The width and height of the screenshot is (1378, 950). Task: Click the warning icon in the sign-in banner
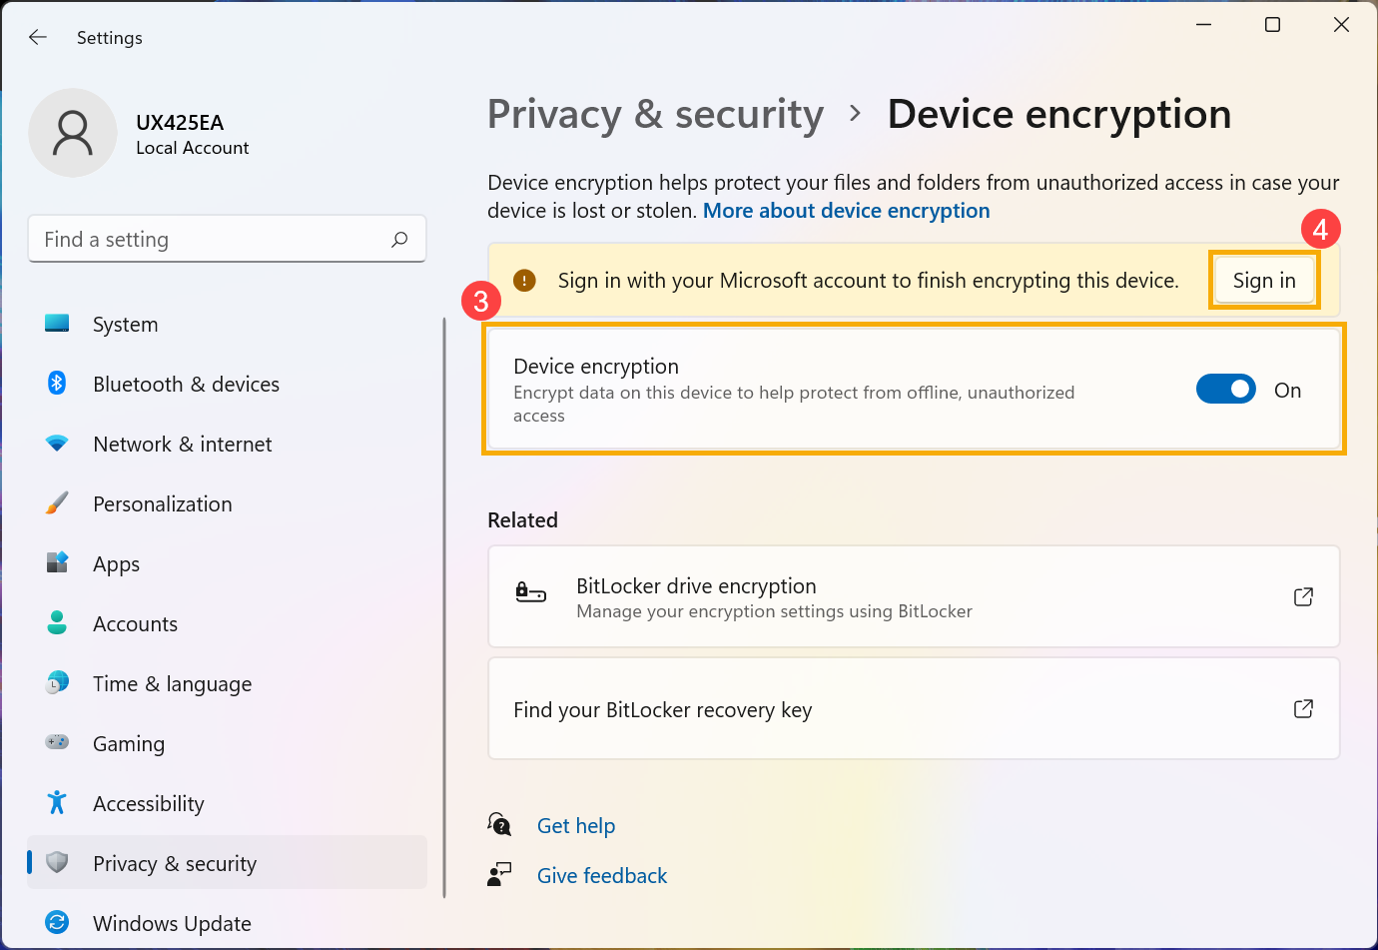(524, 281)
